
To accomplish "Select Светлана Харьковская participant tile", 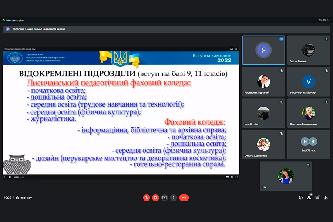I will 309,113.
